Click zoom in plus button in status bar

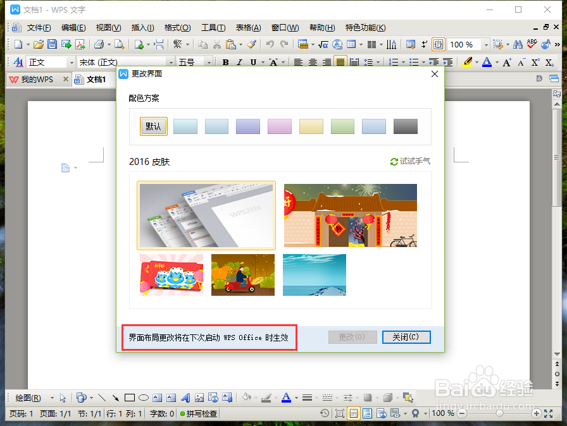tap(536, 413)
